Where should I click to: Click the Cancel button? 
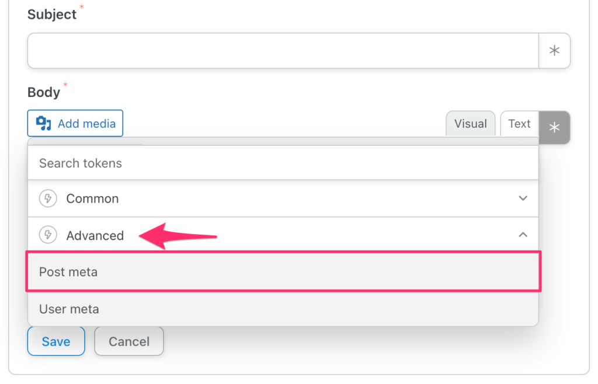129,341
